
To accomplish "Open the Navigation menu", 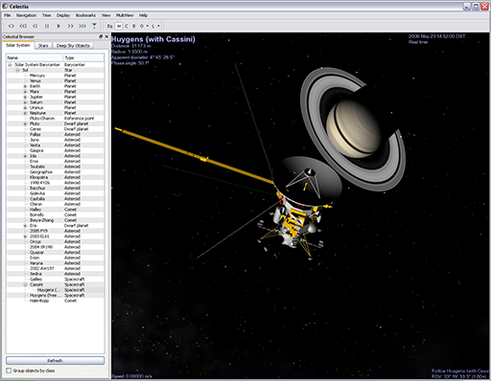I will [x=26, y=15].
